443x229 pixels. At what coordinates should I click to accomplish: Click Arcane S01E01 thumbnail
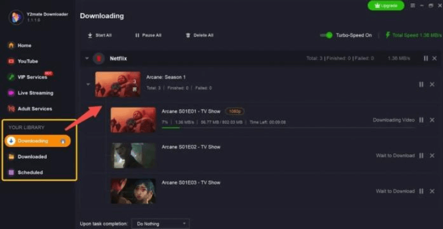click(133, 120)
